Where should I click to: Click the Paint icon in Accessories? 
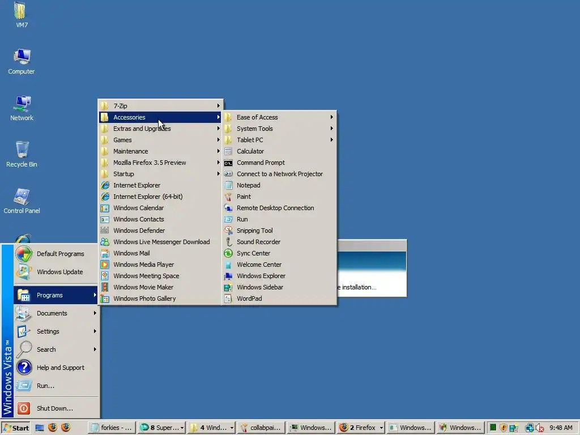point(228,197)
